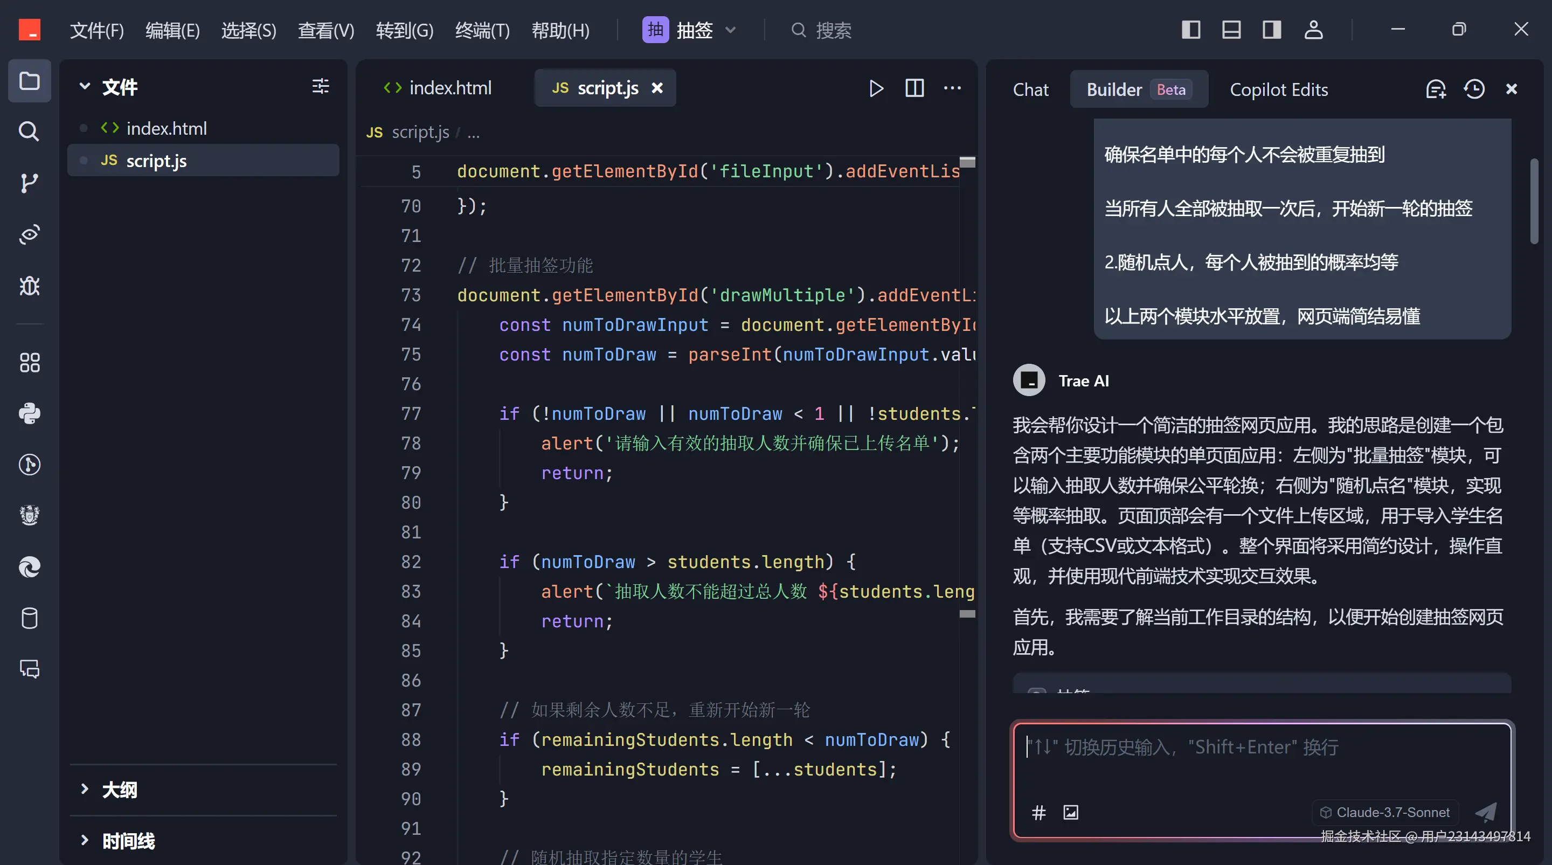Viewport: 1552px width, 865px height.
Task: Open the Search icon in activity bar
Action: [x=29, y=132]
